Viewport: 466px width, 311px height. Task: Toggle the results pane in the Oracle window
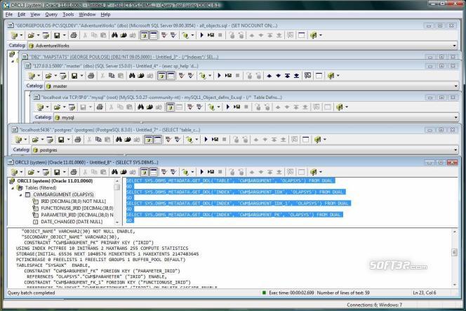tap(154, 172)
